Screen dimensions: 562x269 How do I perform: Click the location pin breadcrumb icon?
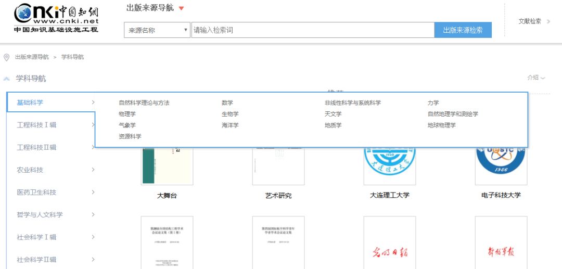(6, 57)
